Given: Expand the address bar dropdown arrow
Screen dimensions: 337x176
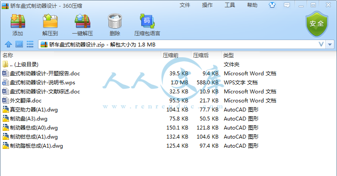Looking at the screenshot, I should click(x=330, y=44).
